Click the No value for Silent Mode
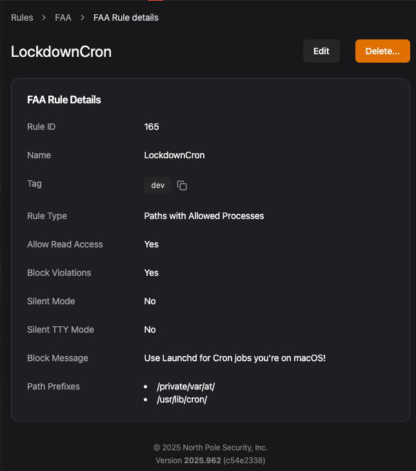Viewport: 416px width, 471px height. [150, 301]
